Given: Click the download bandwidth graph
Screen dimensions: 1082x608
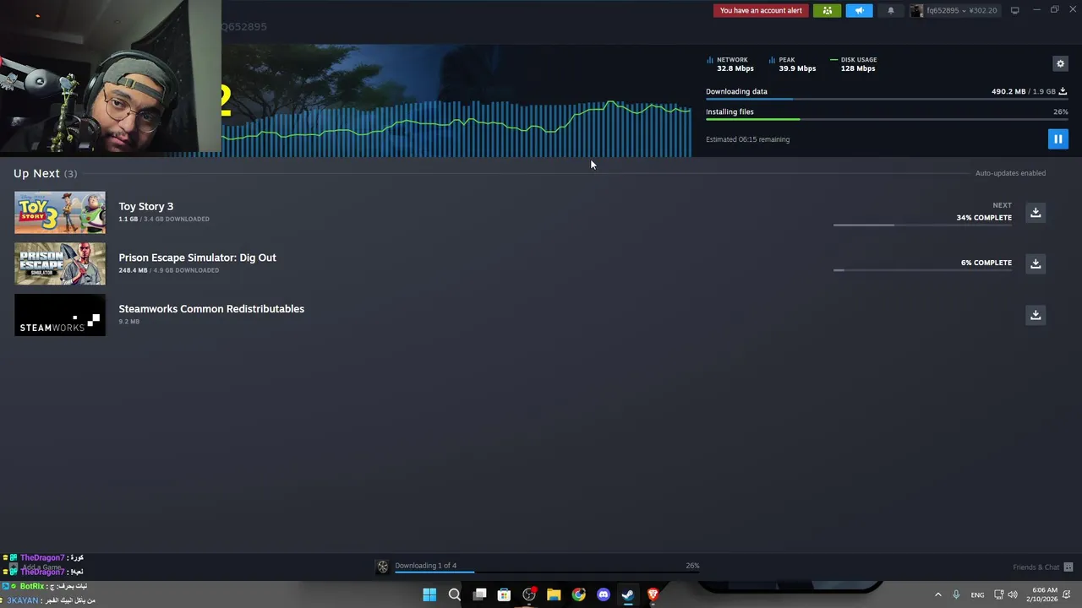Looking at the screenshot, I should pyautogui.click(x=456, y=127).
